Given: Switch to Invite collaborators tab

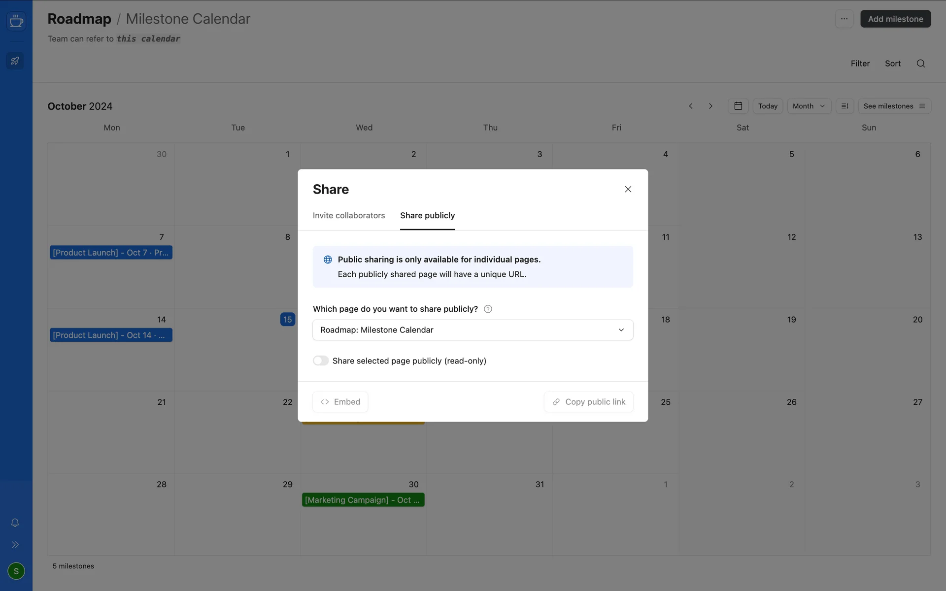Looking at the screenshot, I should pyautogui.click(x=348, y=215).
